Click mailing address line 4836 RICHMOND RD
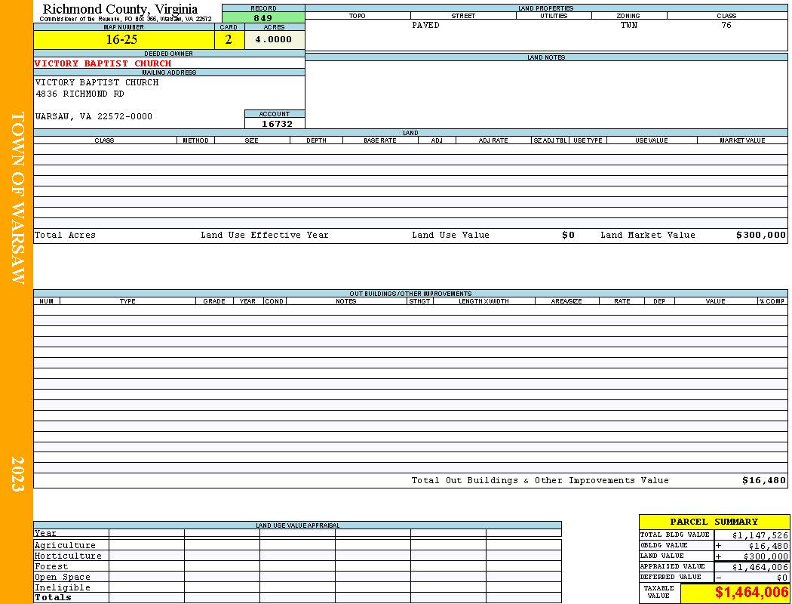This screenshot has width=792, height=604. [x=80, y=94]
